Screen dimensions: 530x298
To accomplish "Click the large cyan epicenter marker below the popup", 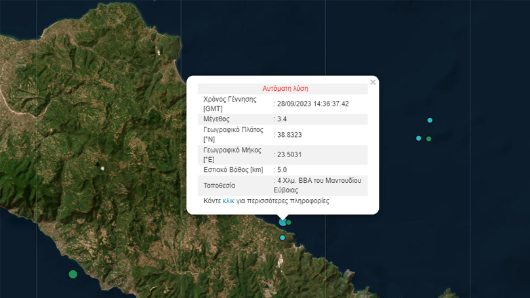I will coord(283,221).
